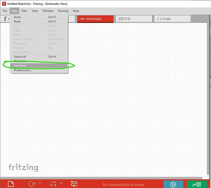Click the horizontal scrollbar below canvas

pyautogui.click(x=101, y=178)
